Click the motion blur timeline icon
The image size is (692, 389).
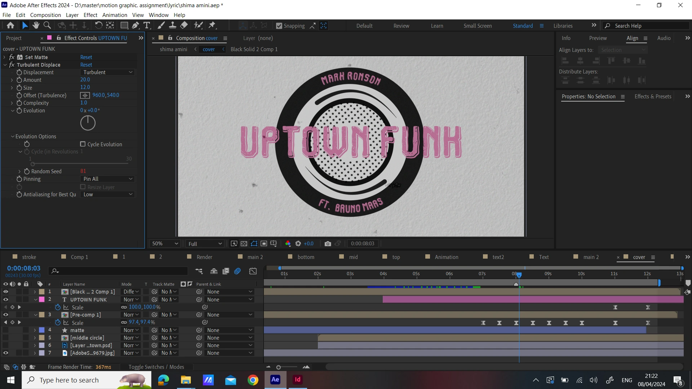tap(238, 271)
